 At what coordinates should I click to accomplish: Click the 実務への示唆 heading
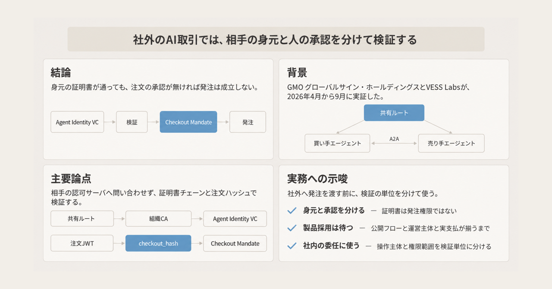(x=317, y=179)
